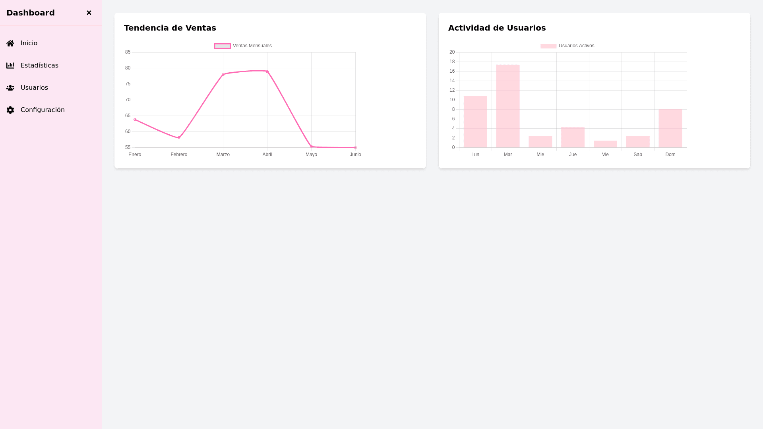Close the sidebar with the X icon
The width and height of the screenshot is (763, 429).
point(89,13)
